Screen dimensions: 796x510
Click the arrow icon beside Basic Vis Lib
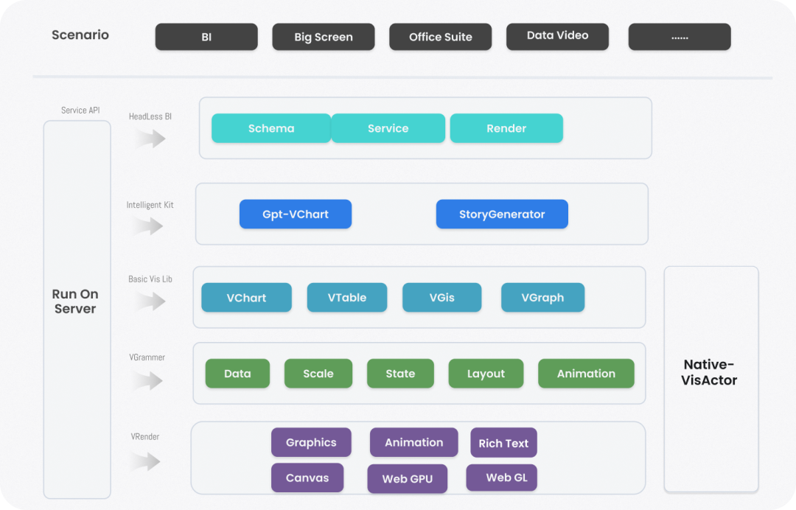coord(150,301)
